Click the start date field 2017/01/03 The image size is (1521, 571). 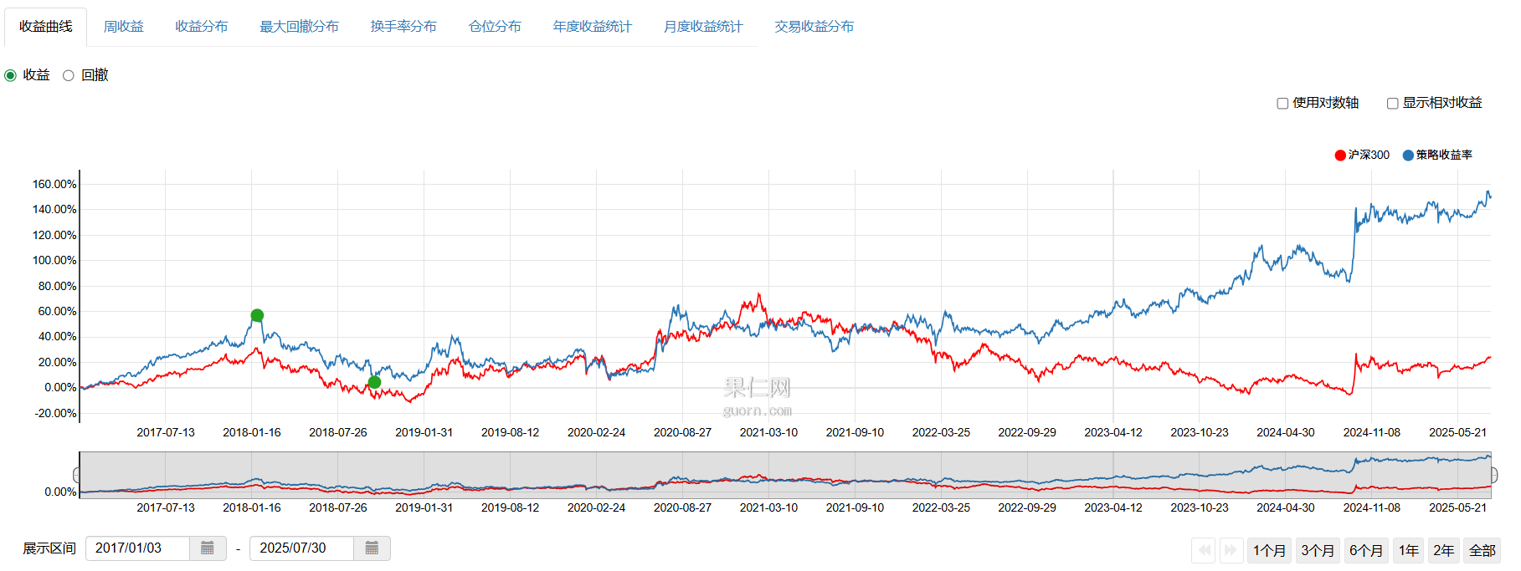coord(138,548)
